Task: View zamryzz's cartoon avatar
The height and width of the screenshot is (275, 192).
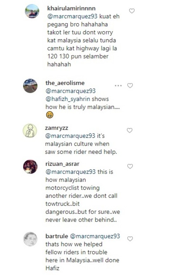Action: [30, 131]
